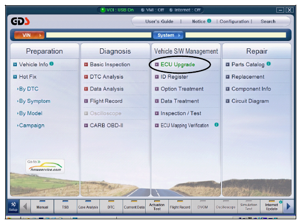Click the GDS logo
This screenshot has width=301, height=224.
[20, 21]
